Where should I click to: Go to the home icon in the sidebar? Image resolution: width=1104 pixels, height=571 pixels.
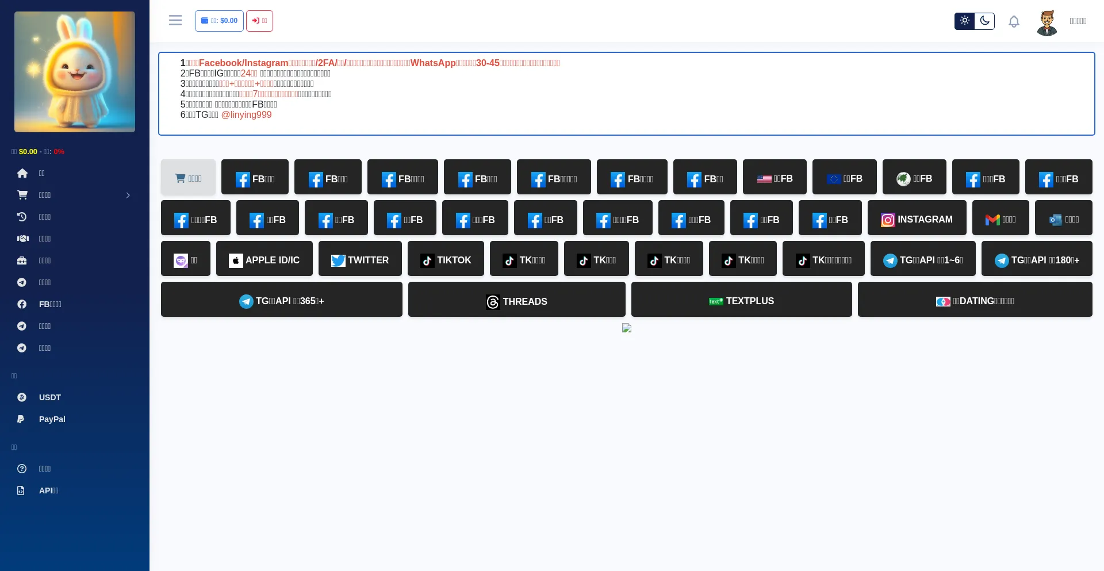click(x=22, y=173)
